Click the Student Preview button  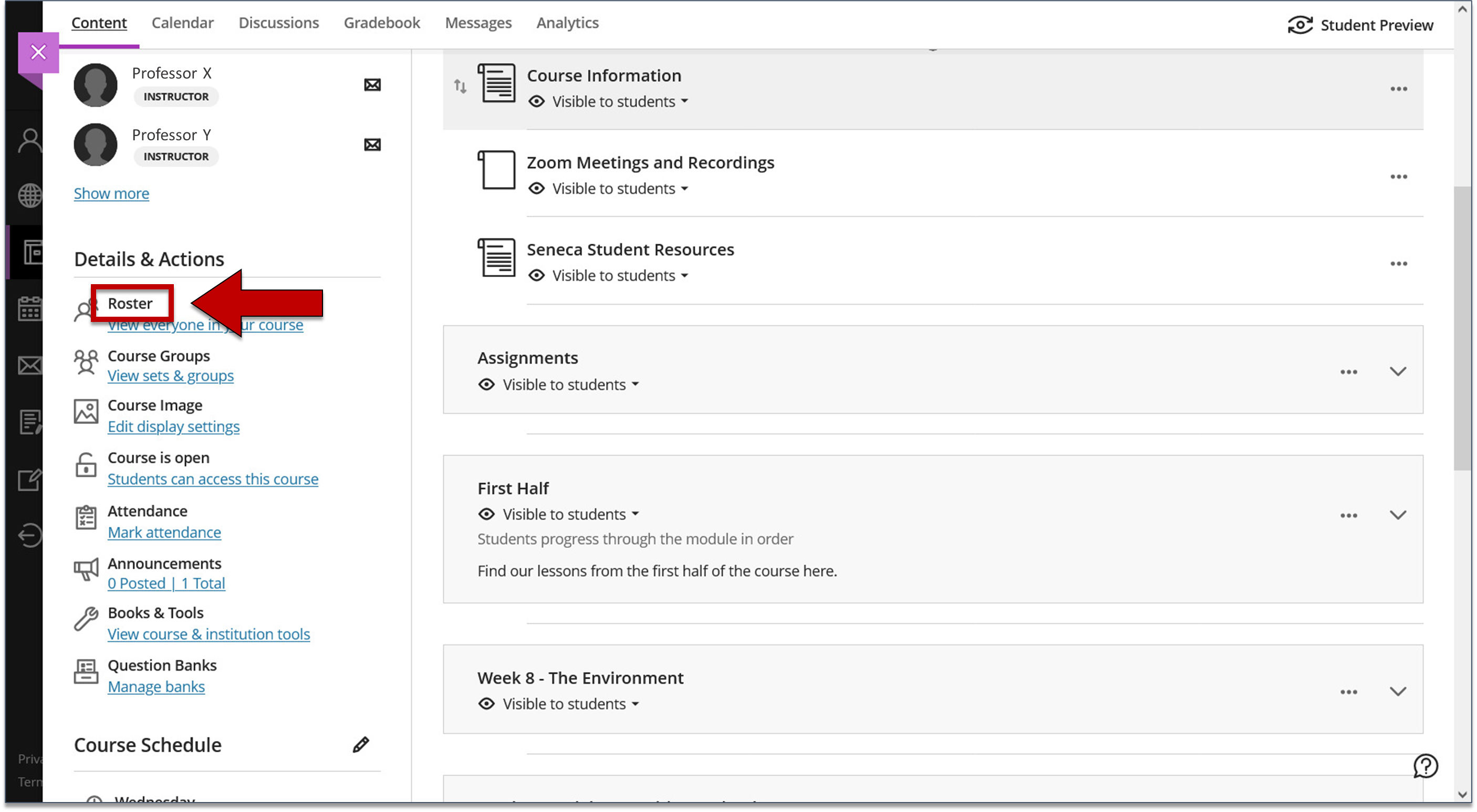1362,25
